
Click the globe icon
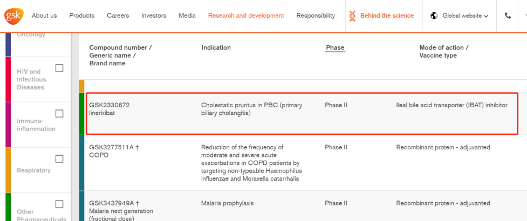point(434,16)
